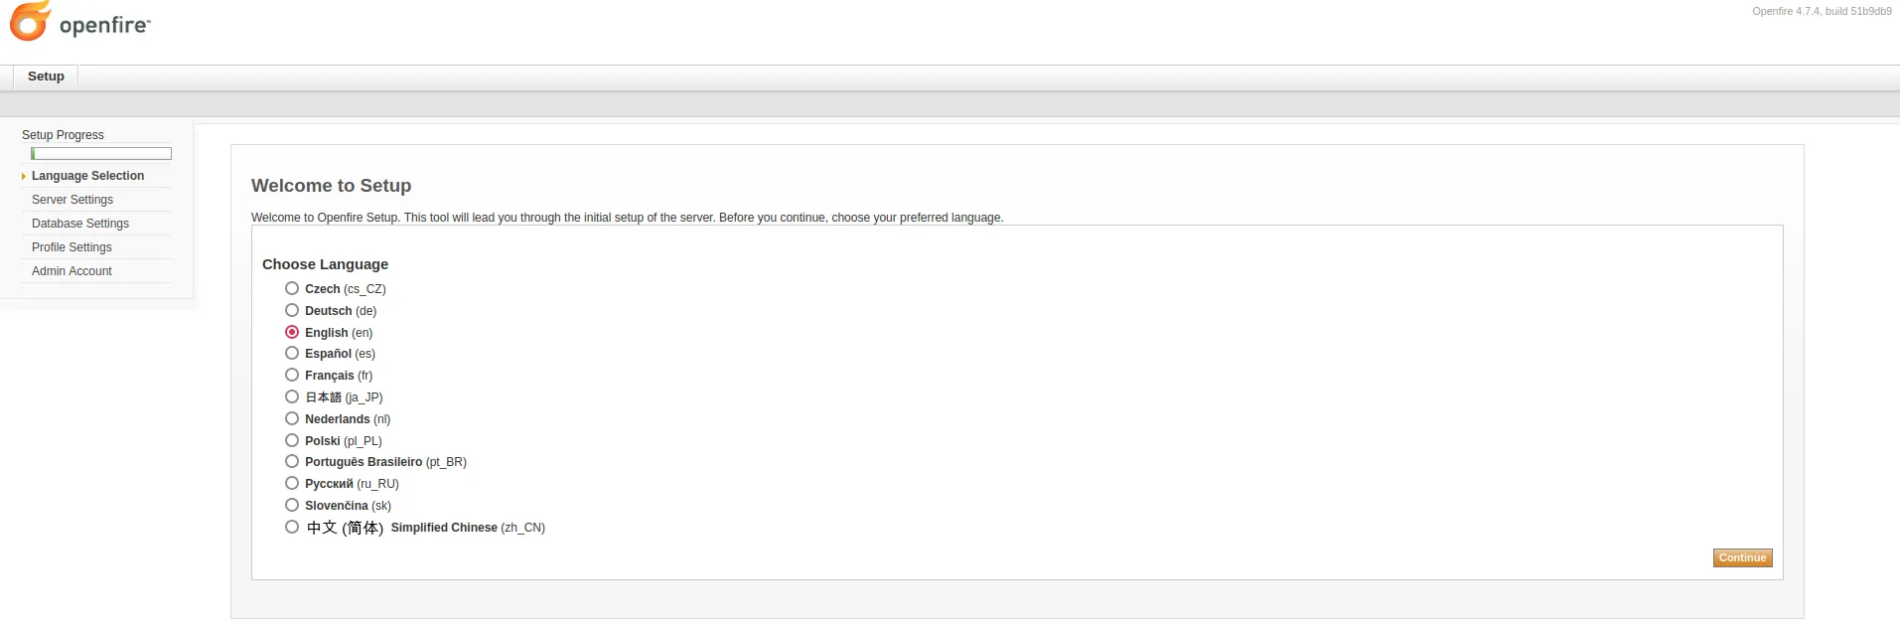Screen dimensions: 1900x626
Task: Choose the Japanese (ja_JP) language option
Action: [x=292, y=396]
